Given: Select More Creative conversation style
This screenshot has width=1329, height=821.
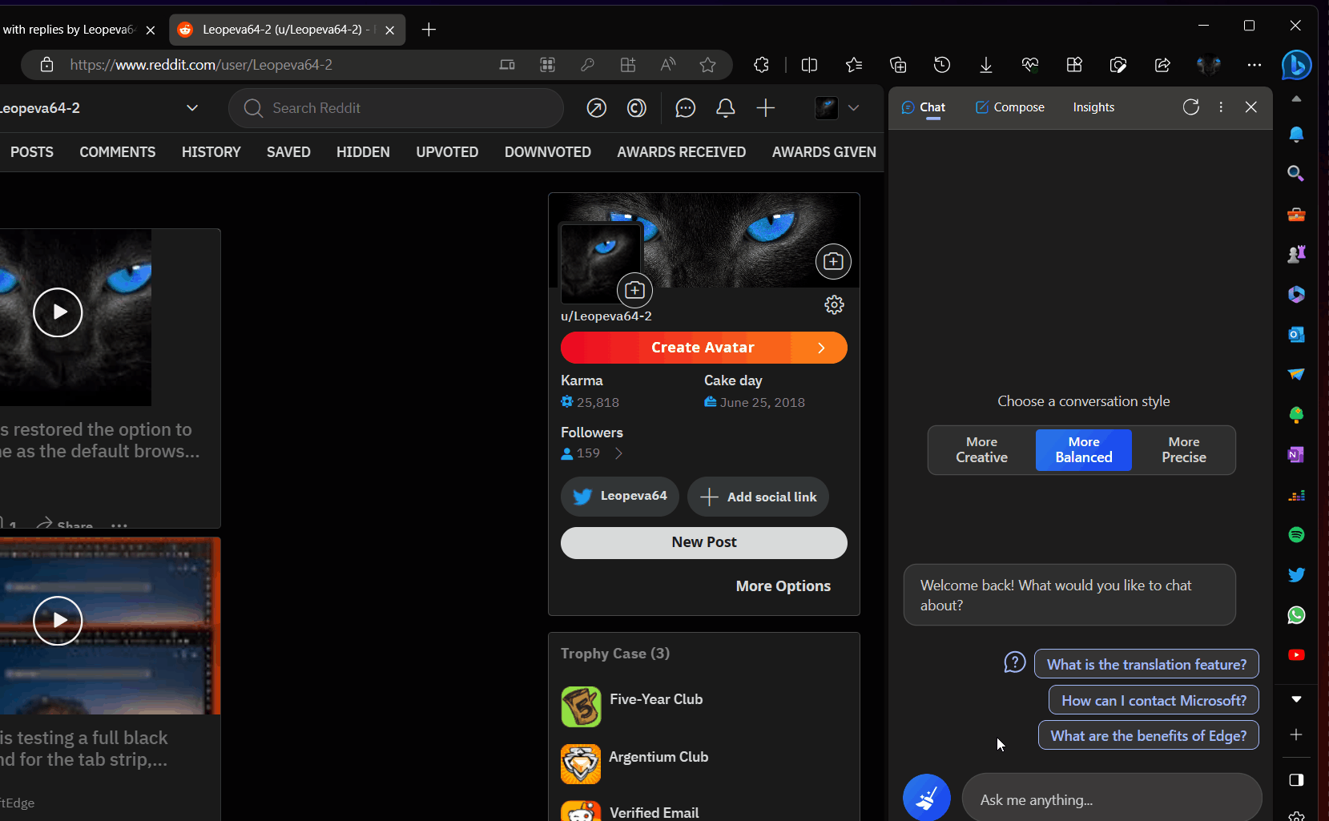Looking at the screenshot, I should point(981,450).
